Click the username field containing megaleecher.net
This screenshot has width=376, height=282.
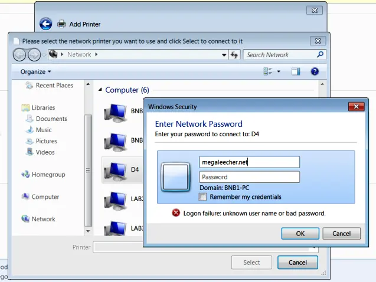pyautogui.click(x=249, y=162)
